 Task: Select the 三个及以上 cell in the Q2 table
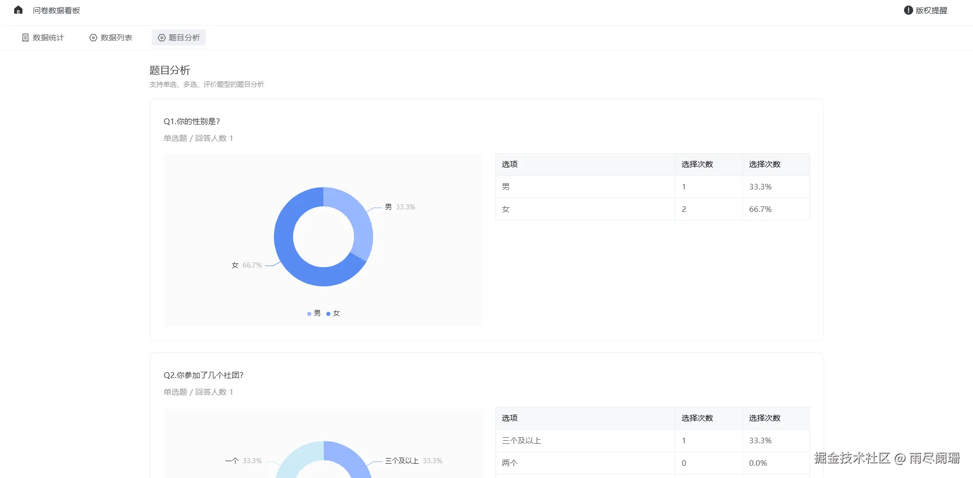[585, 441]
